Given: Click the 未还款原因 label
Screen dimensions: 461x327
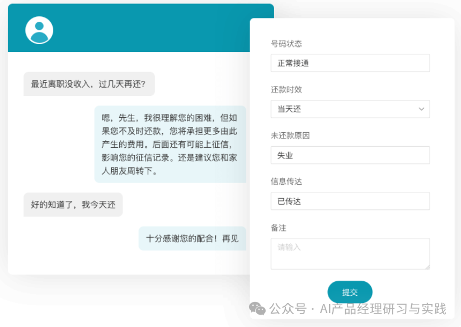Looking at the screenshot, I should click(x=290, y=136).
